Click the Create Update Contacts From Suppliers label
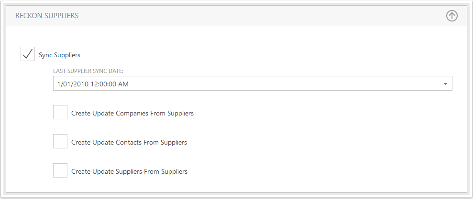 (129, 142)
